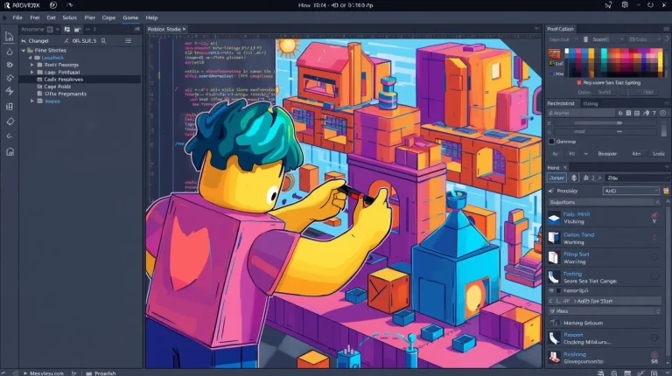Open the Cope menu
The image size is (672, 376).
(x=108, y=17)
